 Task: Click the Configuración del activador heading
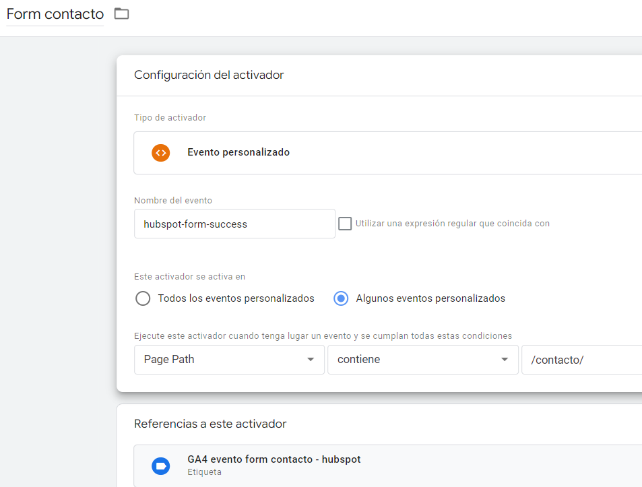point(209,75)
